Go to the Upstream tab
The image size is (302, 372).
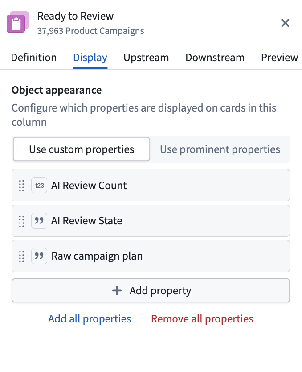click(x=146, y=58)
